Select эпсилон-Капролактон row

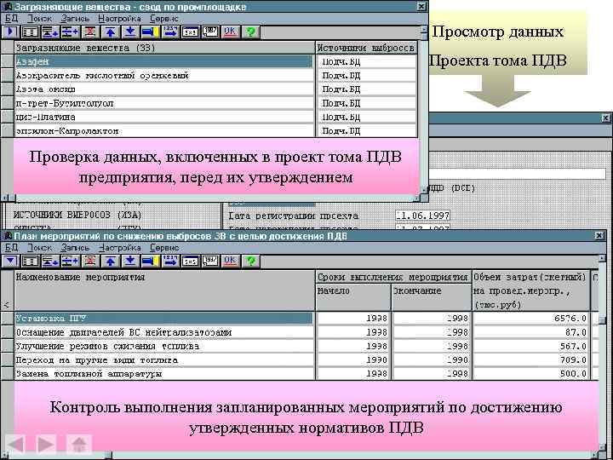pos(164,130)
